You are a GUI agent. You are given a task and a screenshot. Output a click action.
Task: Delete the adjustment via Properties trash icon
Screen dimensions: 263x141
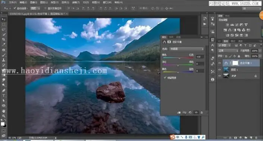[x=201, y=113]
